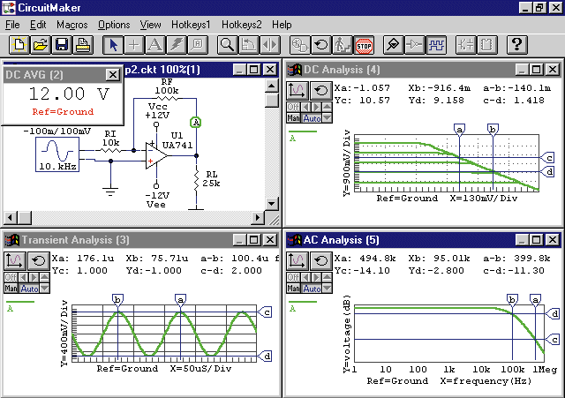
Task: Click probe point A on schematic
Action: 196,123
